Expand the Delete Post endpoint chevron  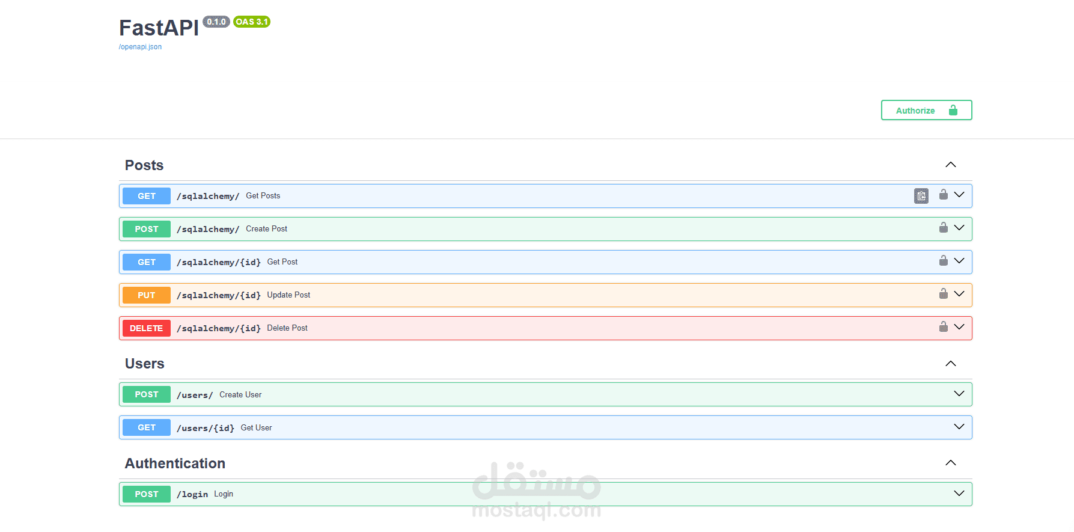(959, 327)
